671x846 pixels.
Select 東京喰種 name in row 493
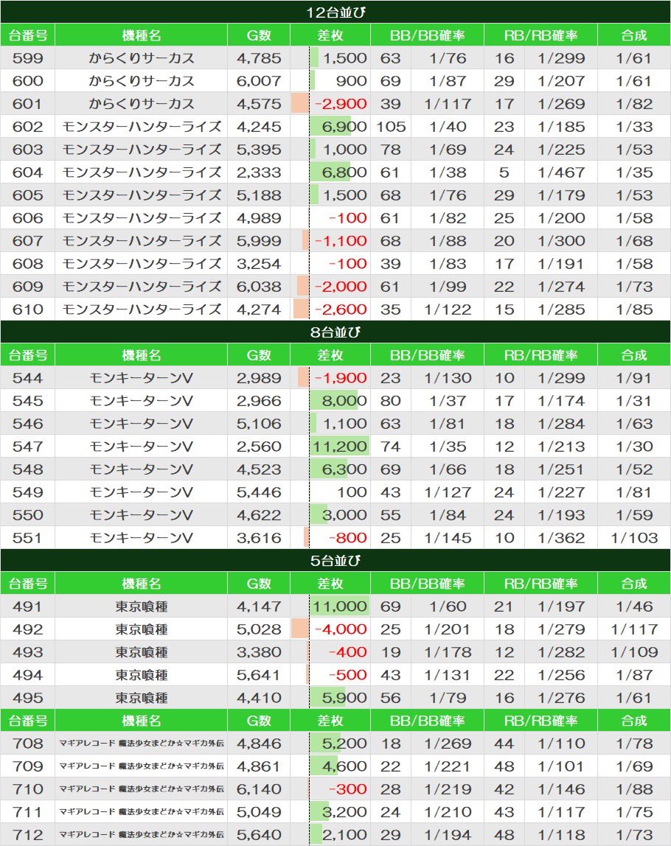pyautogui.click(x=142, y=651)
